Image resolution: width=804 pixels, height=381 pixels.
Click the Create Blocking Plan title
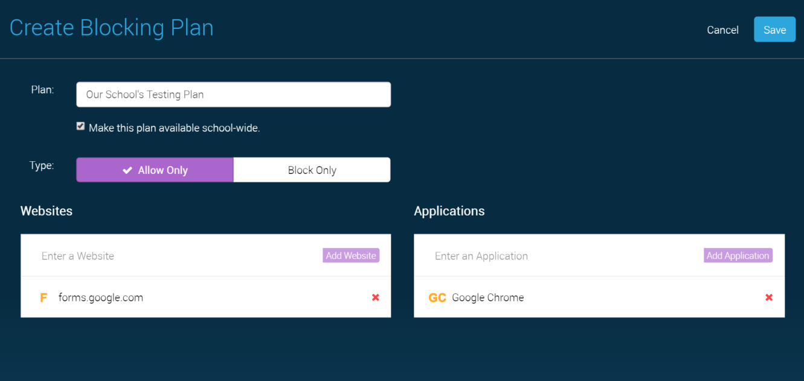[x=112, y=28]
